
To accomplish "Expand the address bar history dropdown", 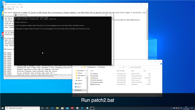I will [x=120, y=67].
